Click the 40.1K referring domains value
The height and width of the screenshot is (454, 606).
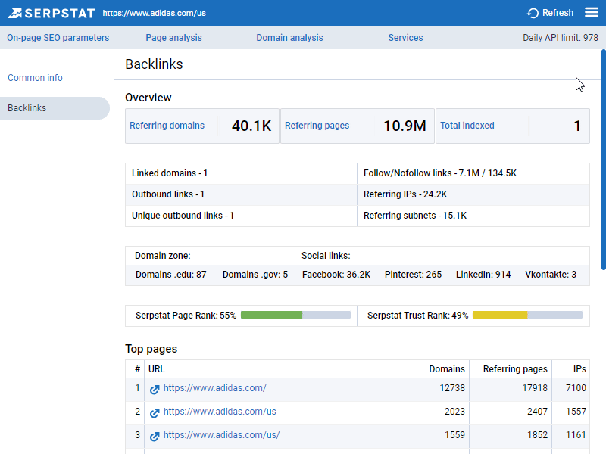click(x=251, y=126)
